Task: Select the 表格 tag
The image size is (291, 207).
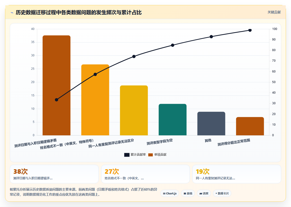Action: pos(188,193)
